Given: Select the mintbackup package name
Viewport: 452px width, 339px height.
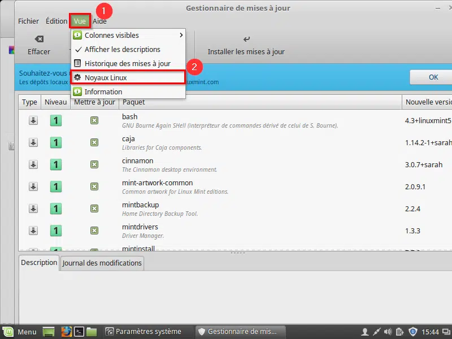Looking at the screenshot, I should (x=140, y=205).
